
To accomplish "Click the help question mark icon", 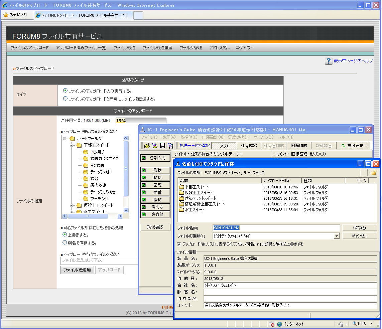I will 329,61.
